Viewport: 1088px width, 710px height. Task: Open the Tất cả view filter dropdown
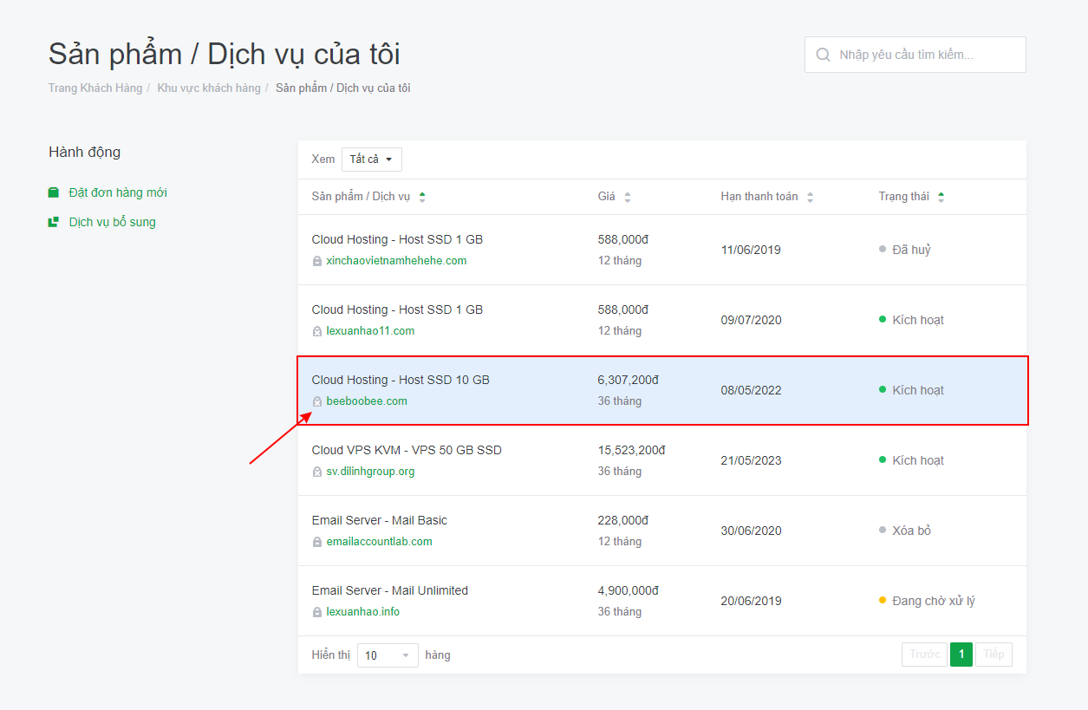tap(371, 160)
